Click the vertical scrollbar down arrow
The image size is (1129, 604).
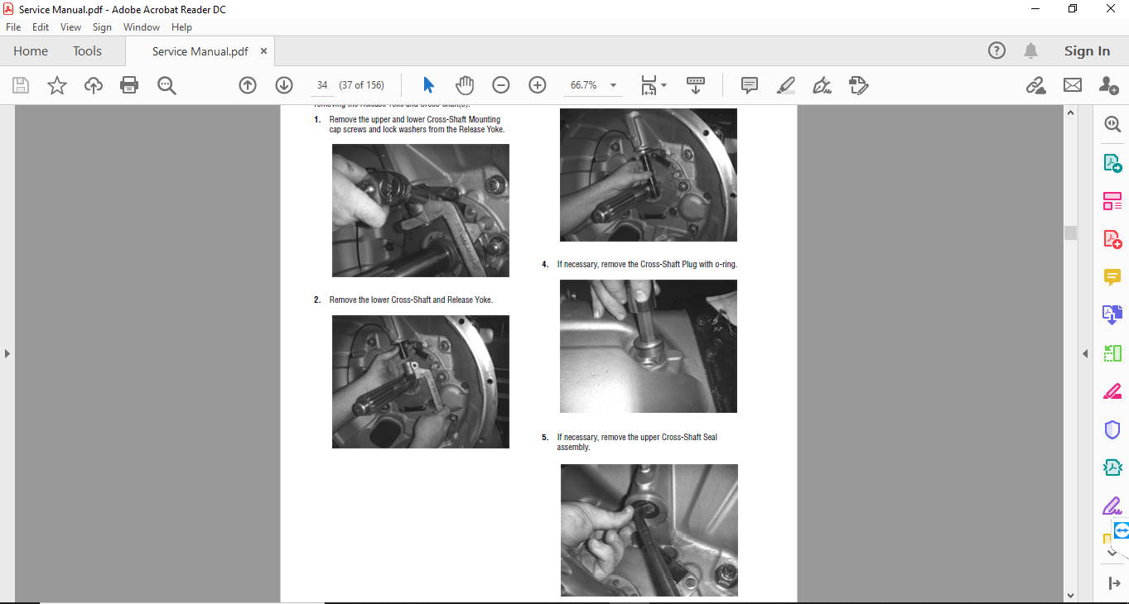(x=1070, y=595)
